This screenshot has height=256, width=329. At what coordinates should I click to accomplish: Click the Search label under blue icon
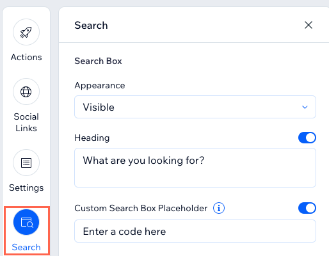point(26,247)
